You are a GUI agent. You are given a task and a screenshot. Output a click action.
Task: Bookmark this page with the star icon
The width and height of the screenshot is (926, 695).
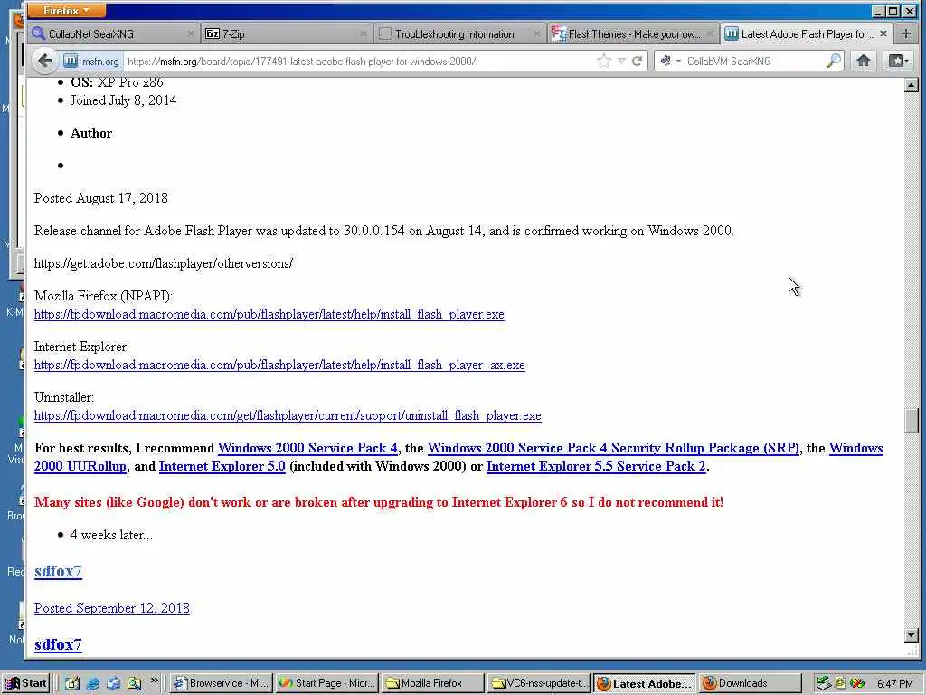click(x=603, y=61)
